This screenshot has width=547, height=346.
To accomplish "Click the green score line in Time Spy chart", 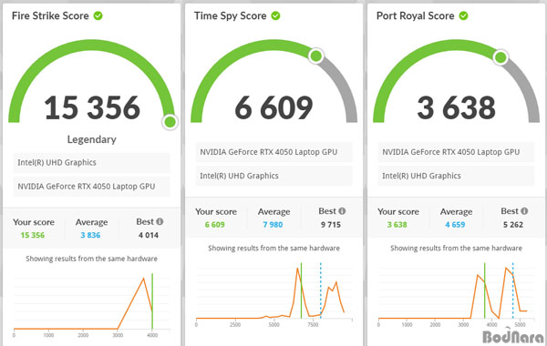I will coord(301,290).
